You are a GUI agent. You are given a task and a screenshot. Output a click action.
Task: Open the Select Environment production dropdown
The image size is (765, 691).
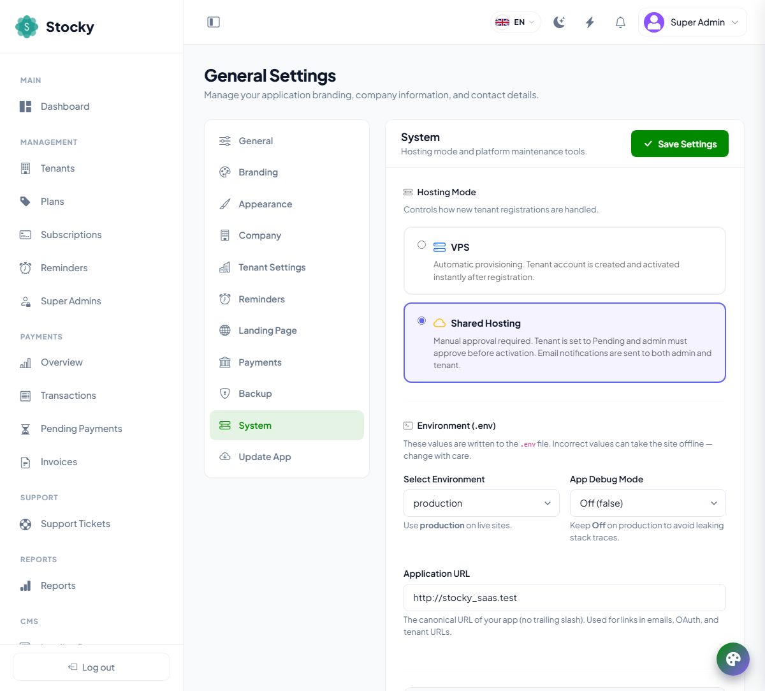pos(481,503)
